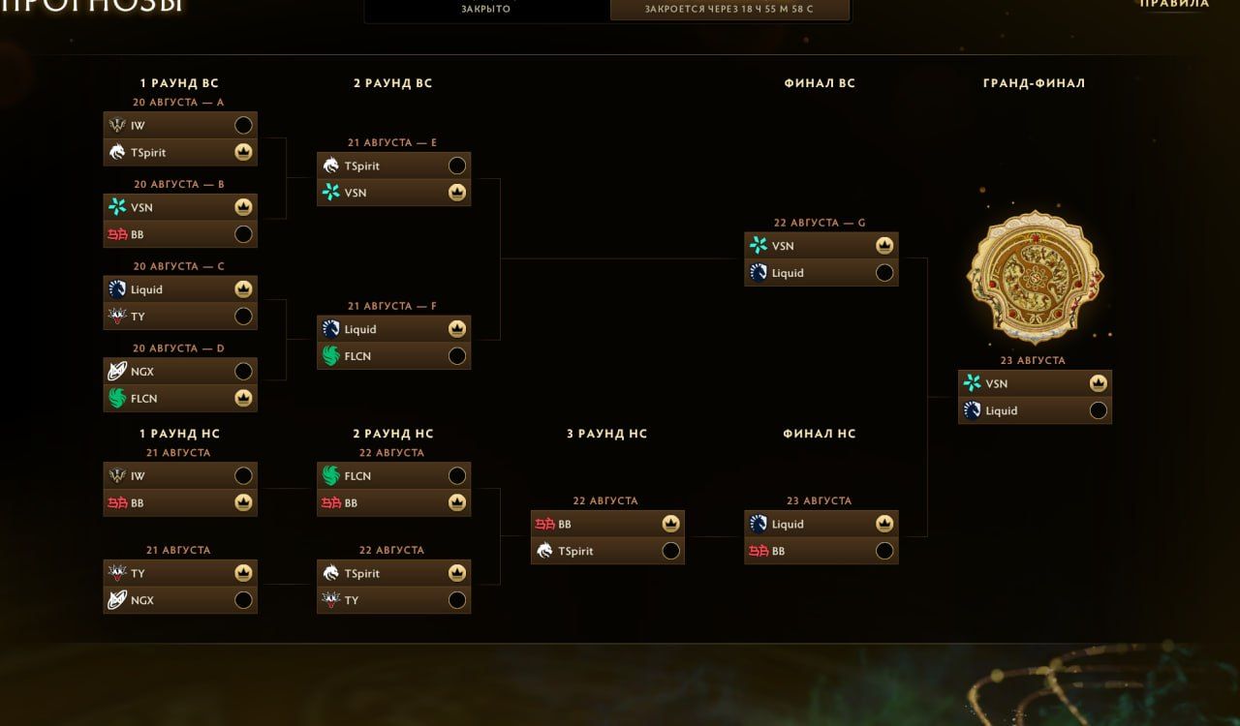Click the NGX team logo in match D

click(x=117, y=371)
